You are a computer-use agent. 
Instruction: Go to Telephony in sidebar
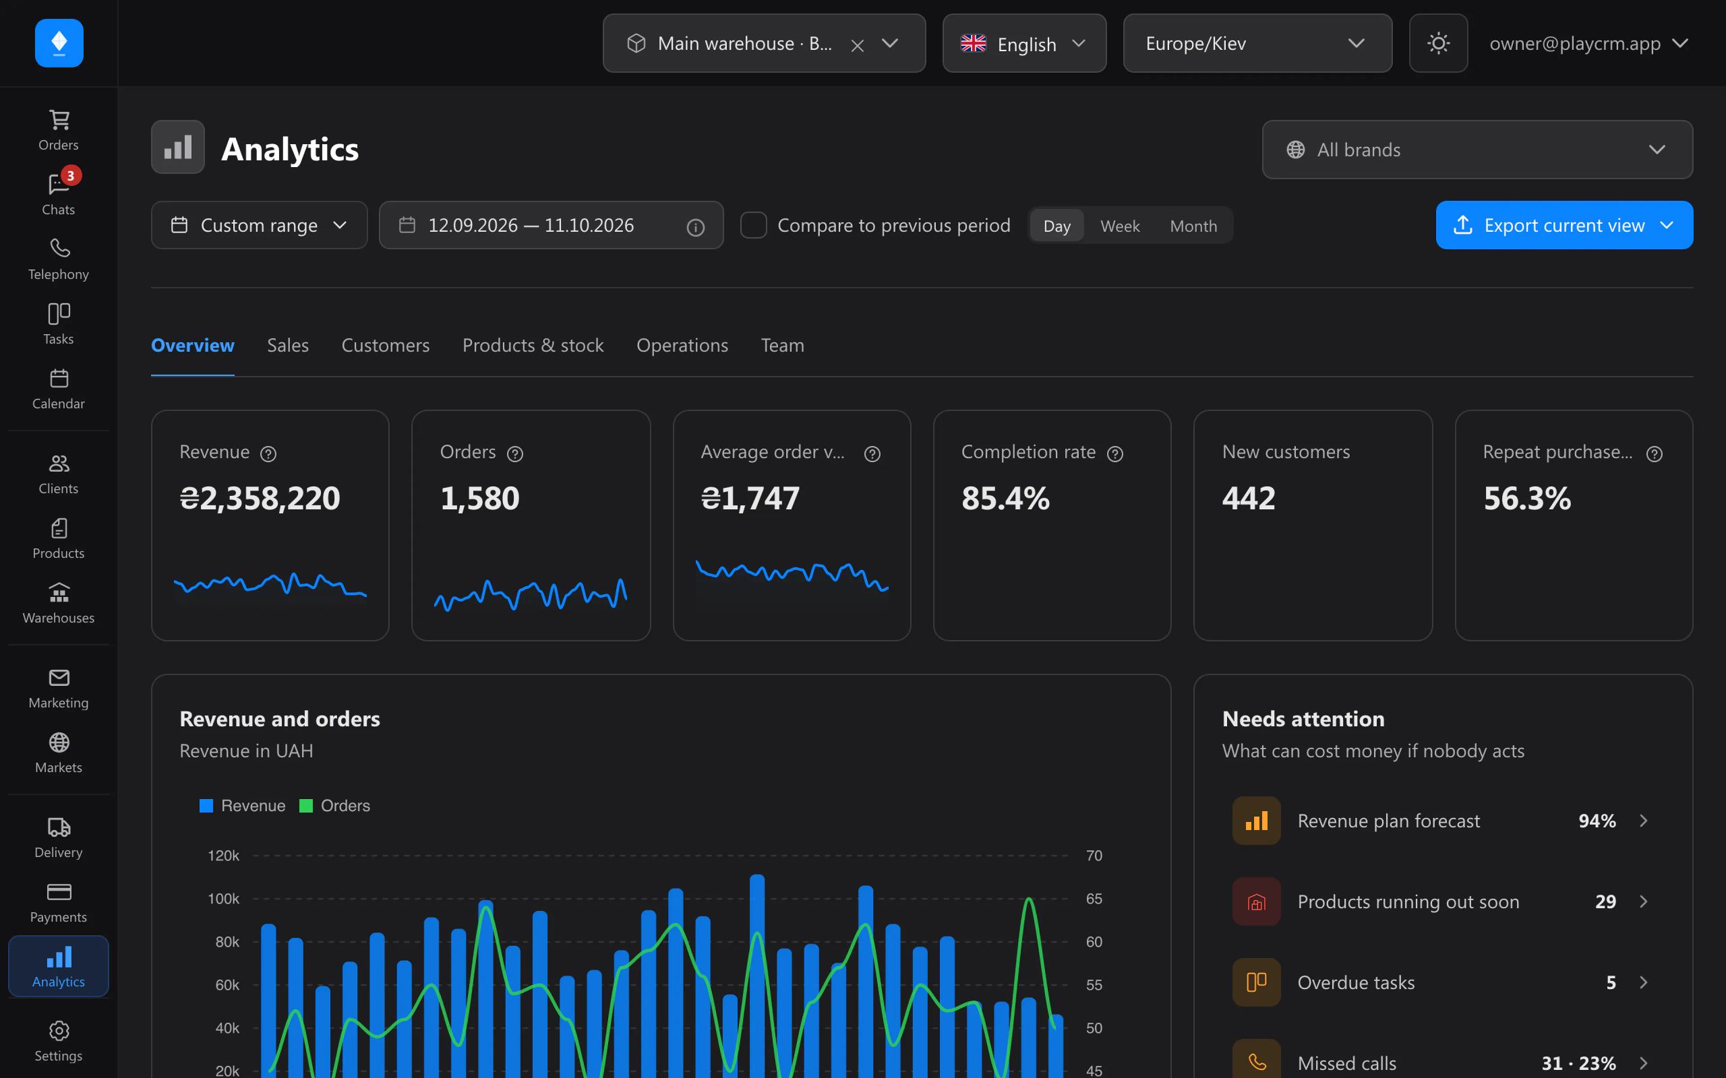(59, 259)
